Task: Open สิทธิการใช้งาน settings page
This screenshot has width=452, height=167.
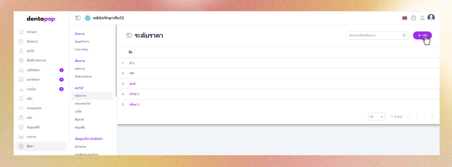Action: [83, 77]
